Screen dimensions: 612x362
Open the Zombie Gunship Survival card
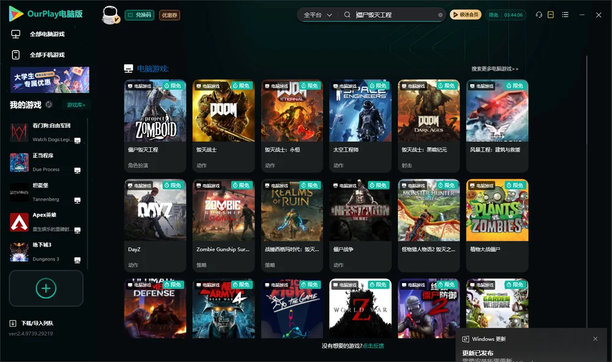click(x=223, y=226)
